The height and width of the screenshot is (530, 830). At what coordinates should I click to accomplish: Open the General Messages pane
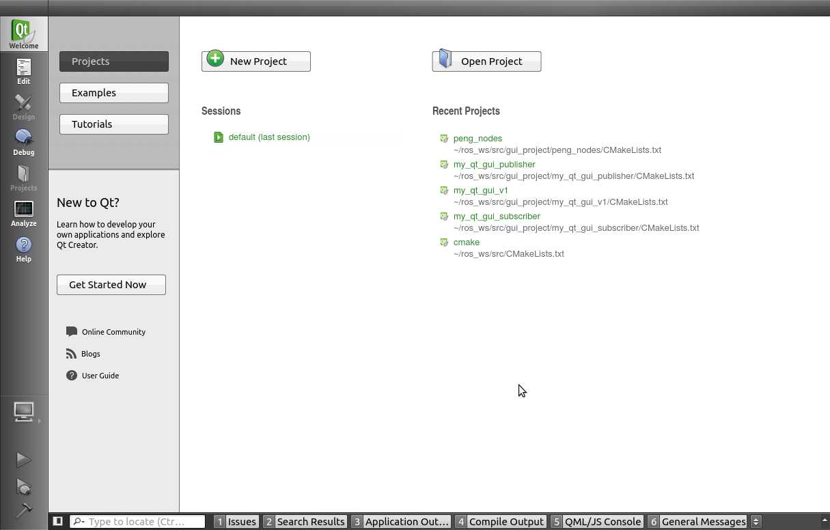697,521
